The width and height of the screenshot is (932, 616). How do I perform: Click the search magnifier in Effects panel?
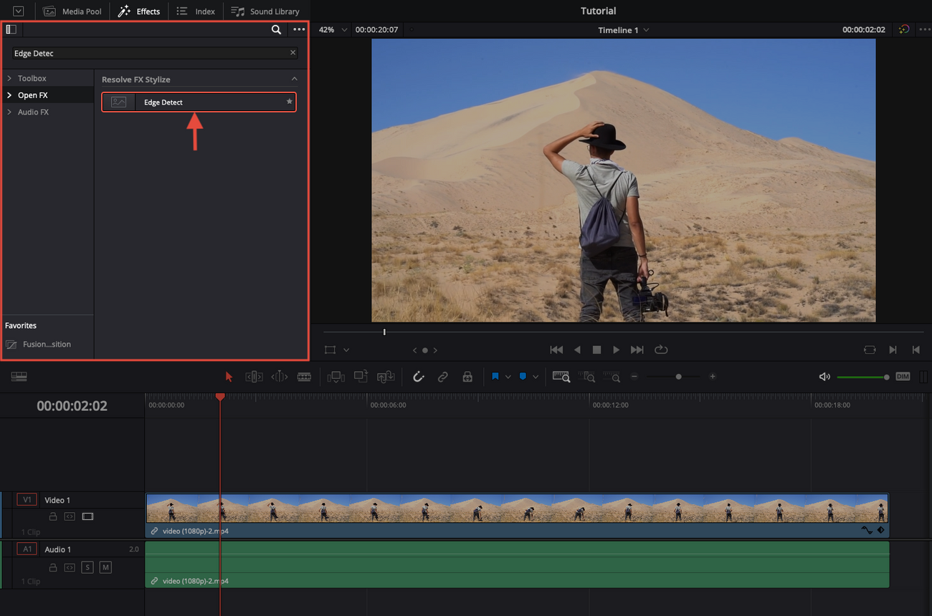276,29
